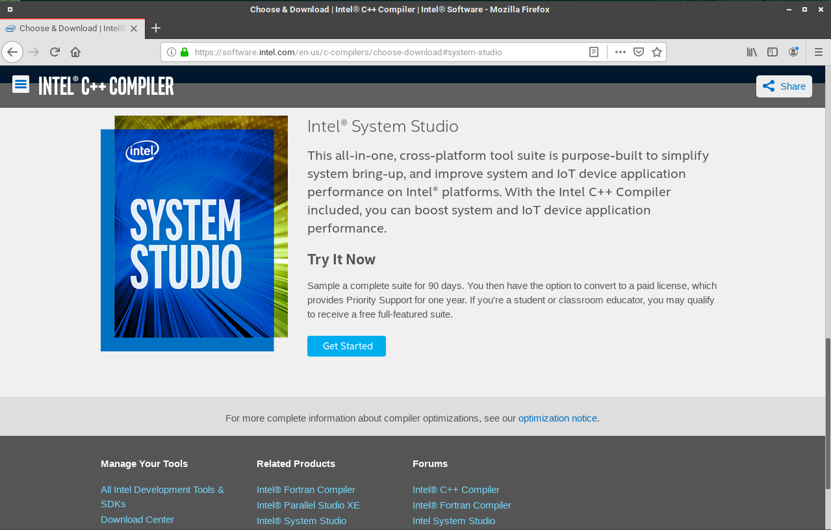
Task: Open the Firefox account icon
Action: [x=793, y=52]
